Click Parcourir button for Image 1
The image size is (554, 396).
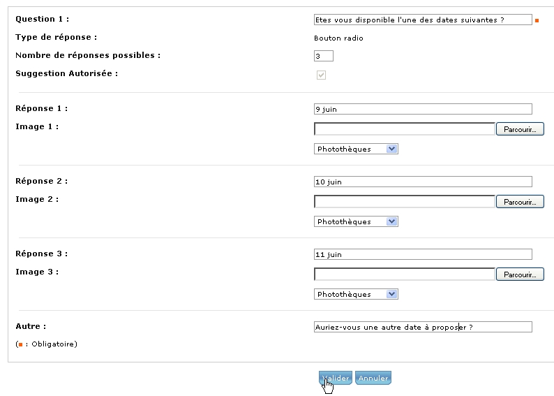(520, 129)
